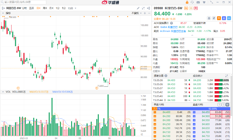Click the fullscreen chart icon
The image size is (233, 140).
(143, 8)
